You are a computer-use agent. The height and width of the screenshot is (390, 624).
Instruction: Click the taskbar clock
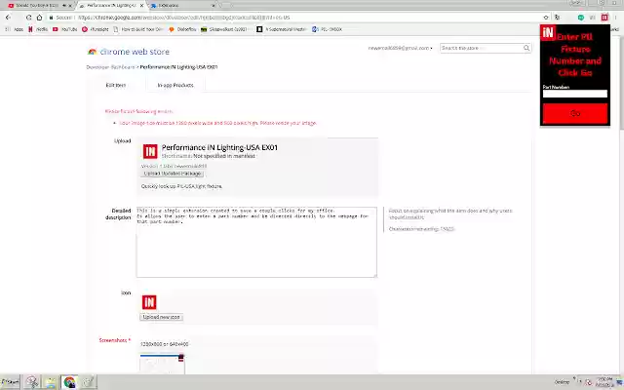pos(604,382)
